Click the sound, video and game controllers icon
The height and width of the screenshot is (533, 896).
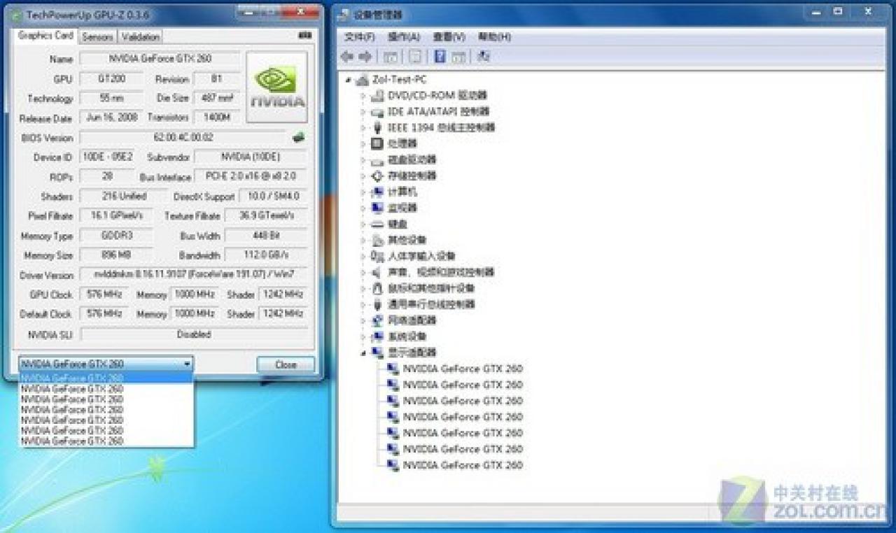[377, 272]
